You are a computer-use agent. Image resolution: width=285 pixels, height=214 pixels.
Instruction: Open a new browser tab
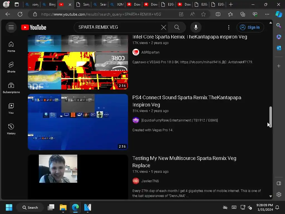(231, 4)
